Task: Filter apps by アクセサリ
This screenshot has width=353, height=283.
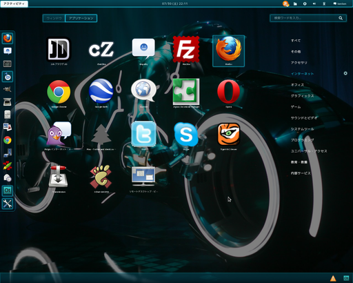Action: click(x=299, y=63)
